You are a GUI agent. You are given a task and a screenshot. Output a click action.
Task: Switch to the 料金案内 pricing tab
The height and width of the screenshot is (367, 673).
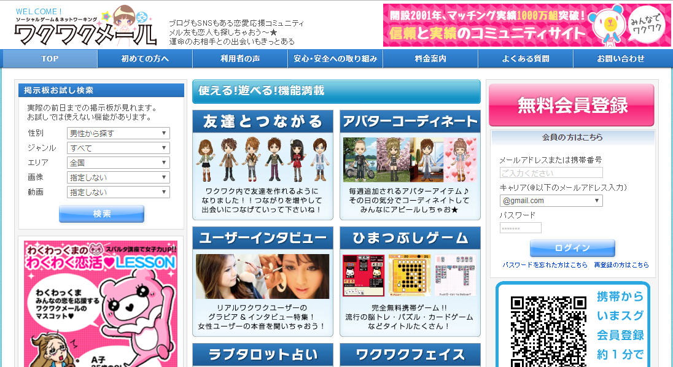(430, 59)
